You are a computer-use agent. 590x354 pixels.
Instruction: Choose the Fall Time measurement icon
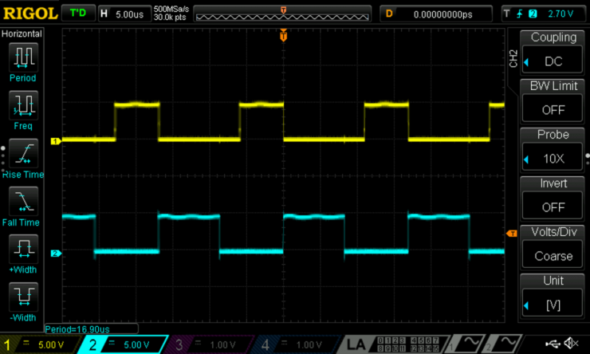(23, 201)
